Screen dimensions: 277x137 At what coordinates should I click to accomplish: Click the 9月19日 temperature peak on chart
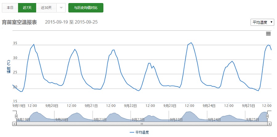pos(34,44)
